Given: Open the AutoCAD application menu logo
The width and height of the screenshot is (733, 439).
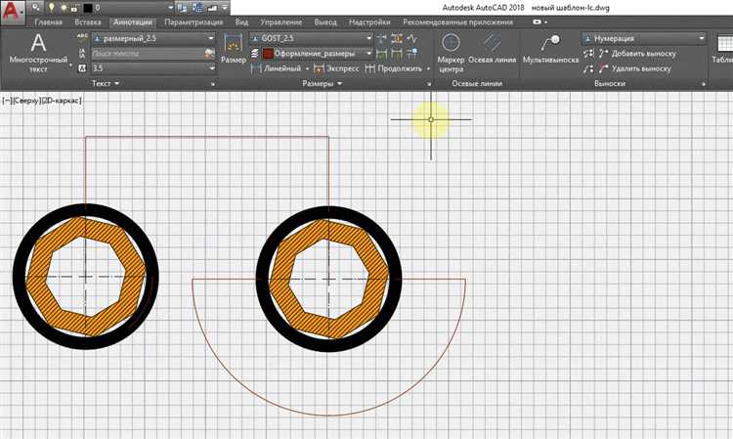Looking at the screenshot, I should click(x=11, y=11).
